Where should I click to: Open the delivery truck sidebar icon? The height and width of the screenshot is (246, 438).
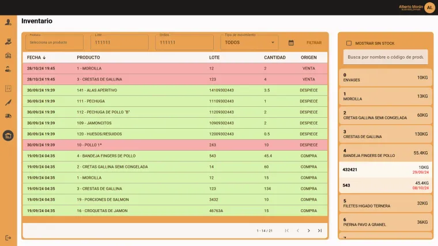tap(8, 116)
